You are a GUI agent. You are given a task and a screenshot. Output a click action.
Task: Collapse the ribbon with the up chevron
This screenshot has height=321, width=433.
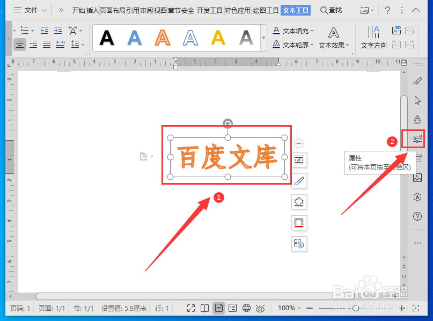pos(416,10)
